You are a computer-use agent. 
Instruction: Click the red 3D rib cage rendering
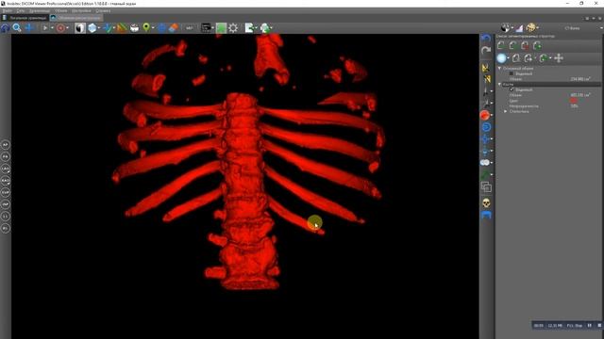pyautogui.click(x=246, y=166)
